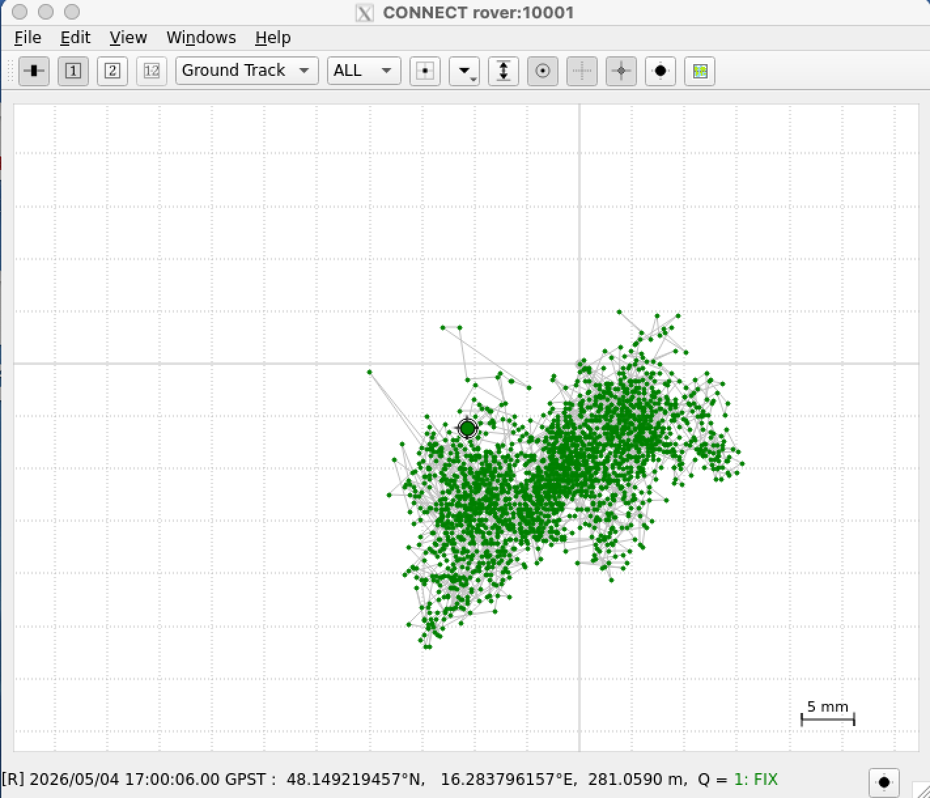Click the fit vertical range icon
Viewport: 930px width, 798px height.
pos(504,71)
